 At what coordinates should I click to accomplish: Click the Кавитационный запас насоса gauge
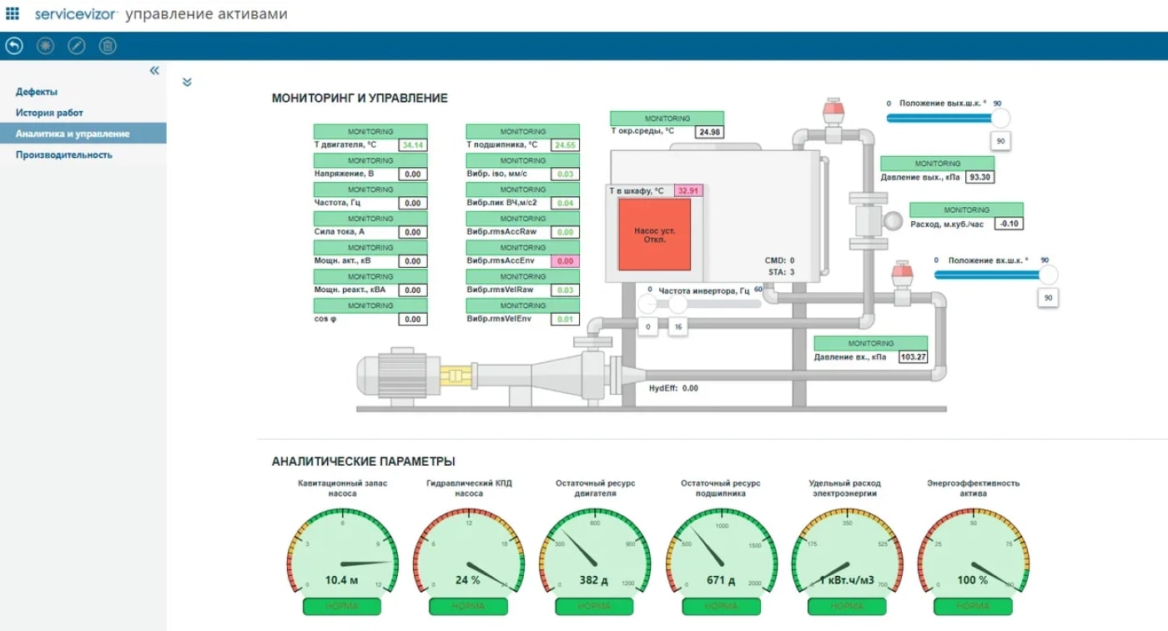point(342,550)
